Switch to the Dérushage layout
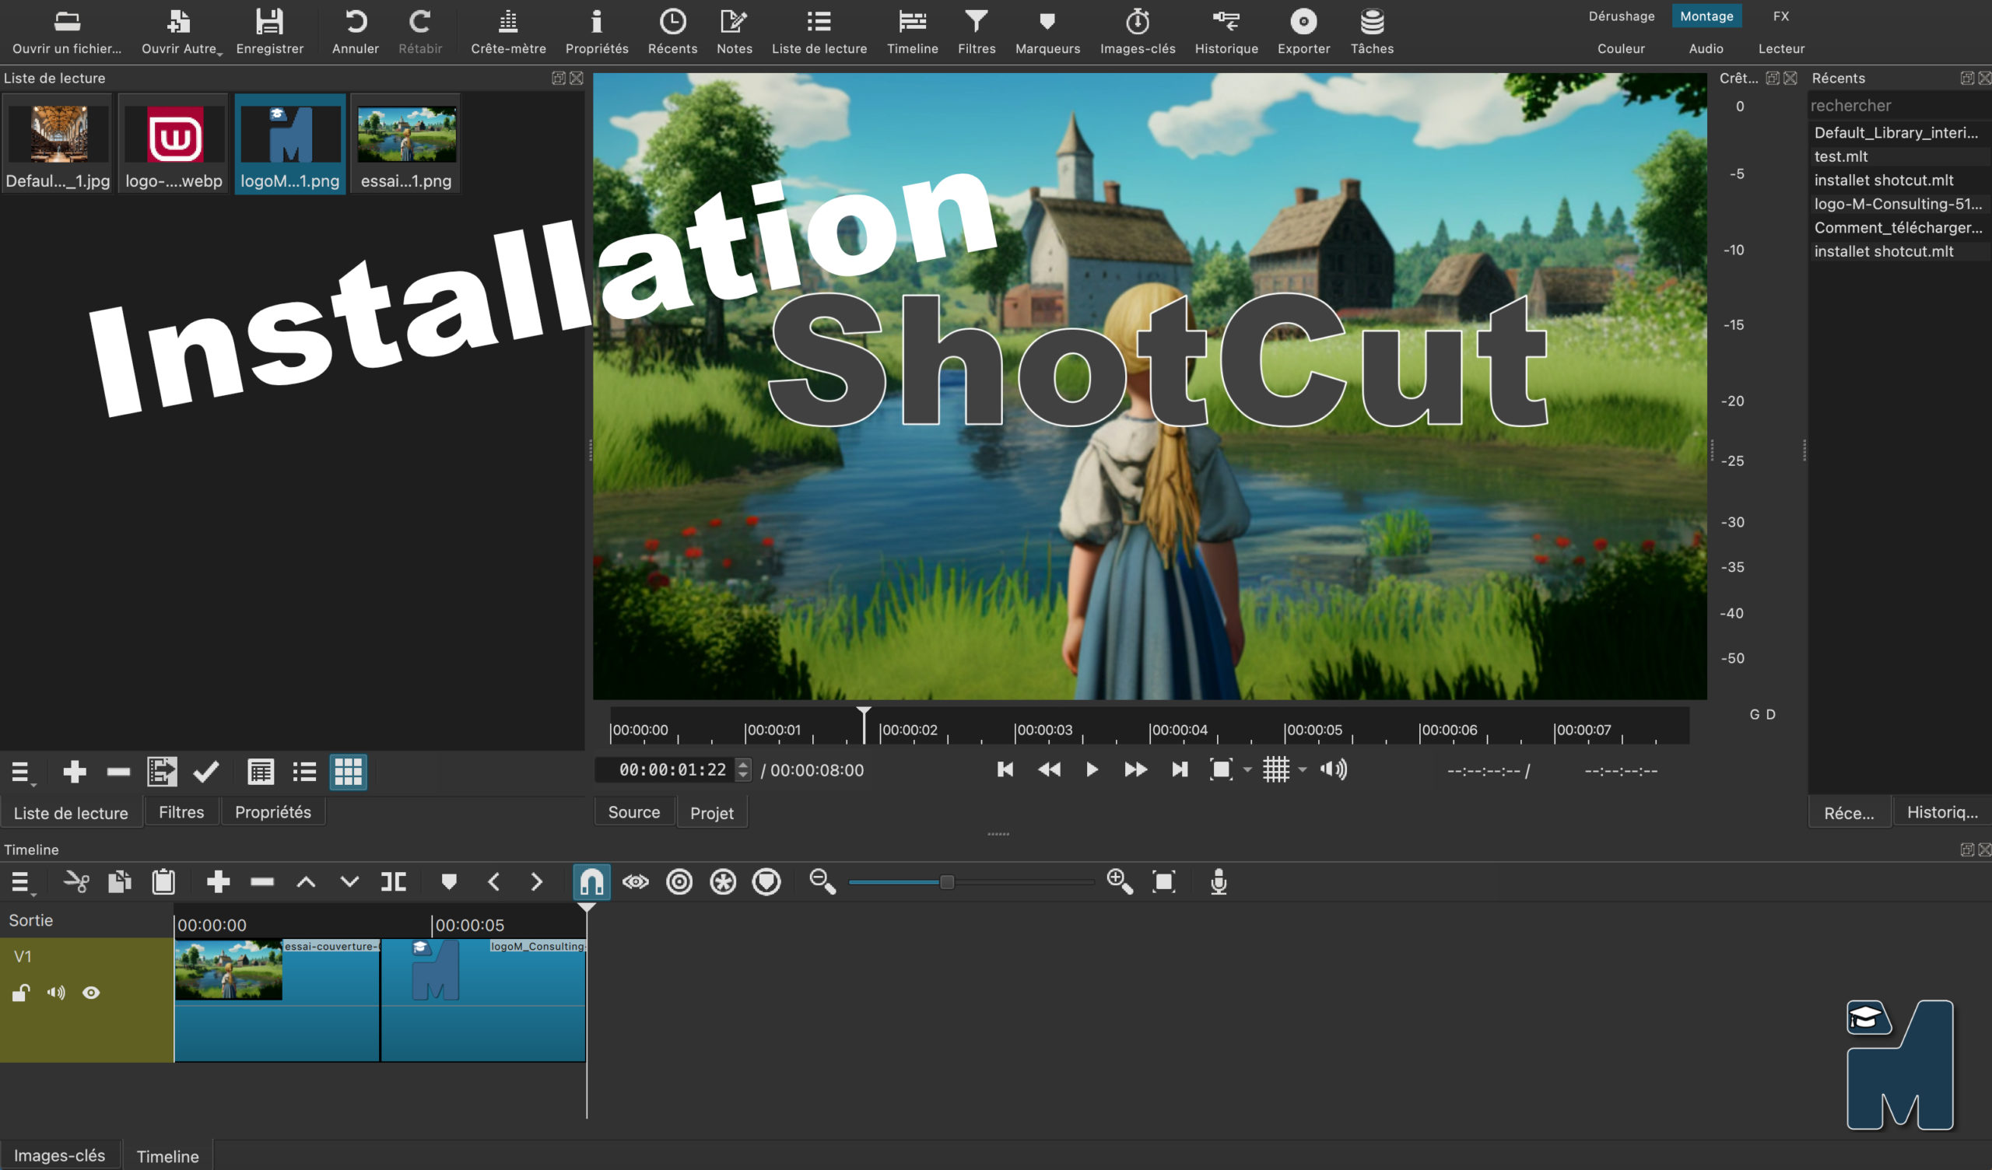The height and width of the screenshot is (1170, 1992). pyautogui.click(x=1622, y=16)
